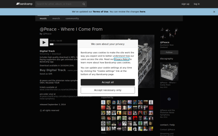Screen dimensions: 218x136
Task: Click Send as Gift
Action: 46,74
